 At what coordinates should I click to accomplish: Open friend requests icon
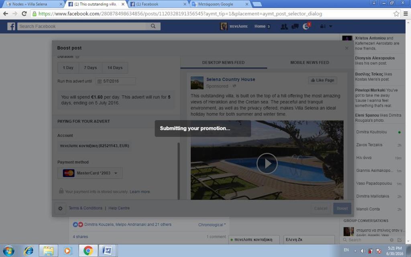(284, 27)
